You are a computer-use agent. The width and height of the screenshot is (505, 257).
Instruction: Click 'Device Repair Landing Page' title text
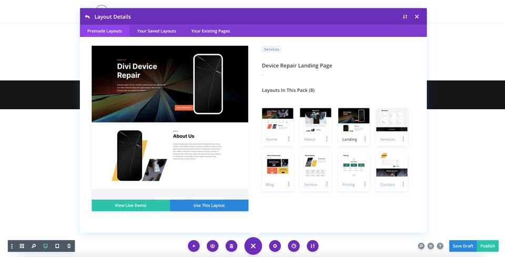(297, 66)
